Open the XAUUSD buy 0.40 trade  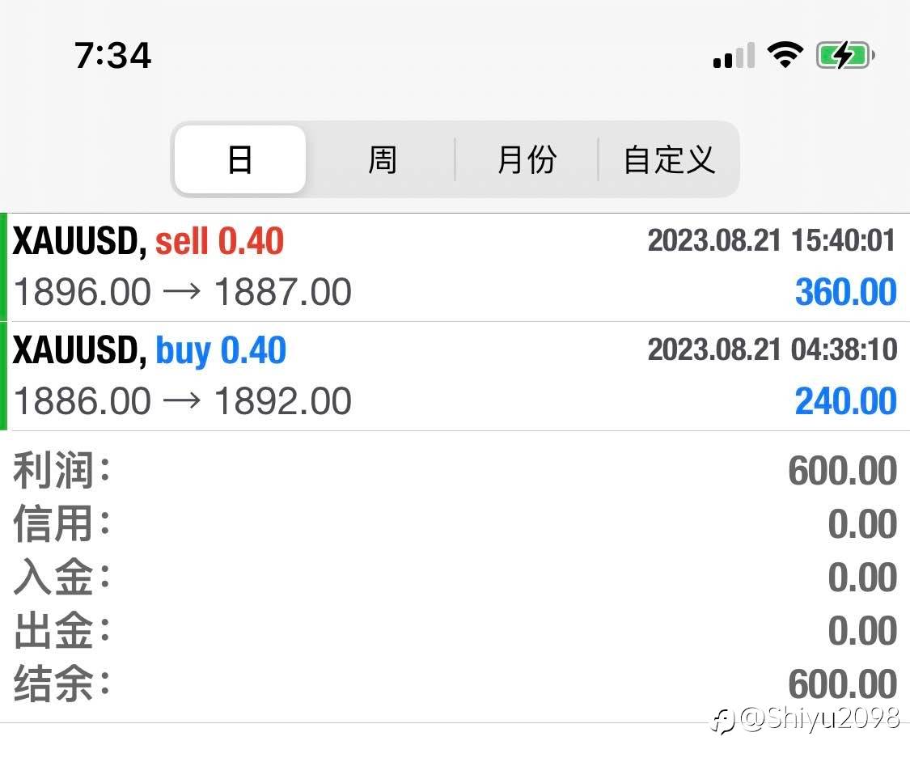(x=150, y=351)
